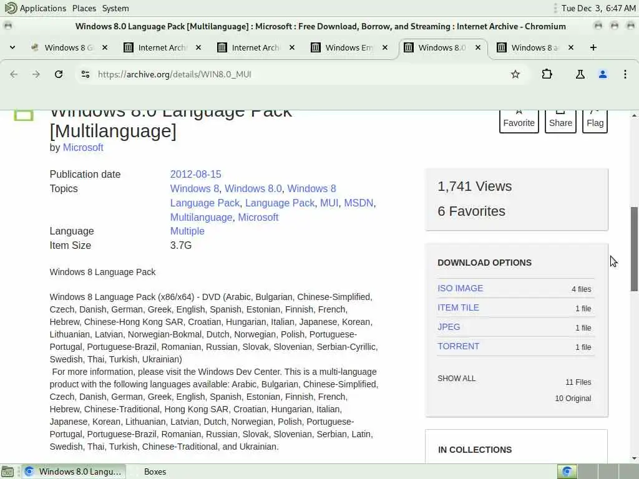Download the TORRENT file
This screenshot has height=479, width=639.
pyautogui.click(x=458, y=346)
